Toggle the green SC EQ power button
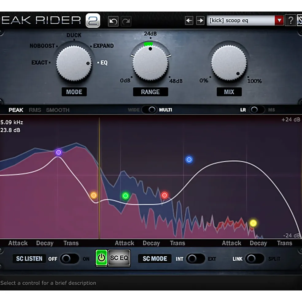 click(x=102, y=258)
